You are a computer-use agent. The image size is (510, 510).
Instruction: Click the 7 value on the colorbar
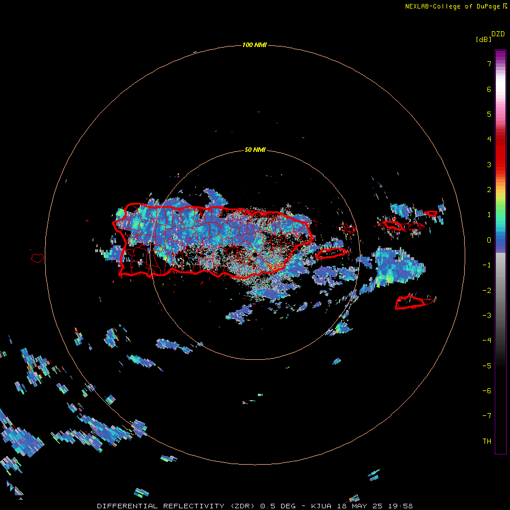(x=489, y=63)
